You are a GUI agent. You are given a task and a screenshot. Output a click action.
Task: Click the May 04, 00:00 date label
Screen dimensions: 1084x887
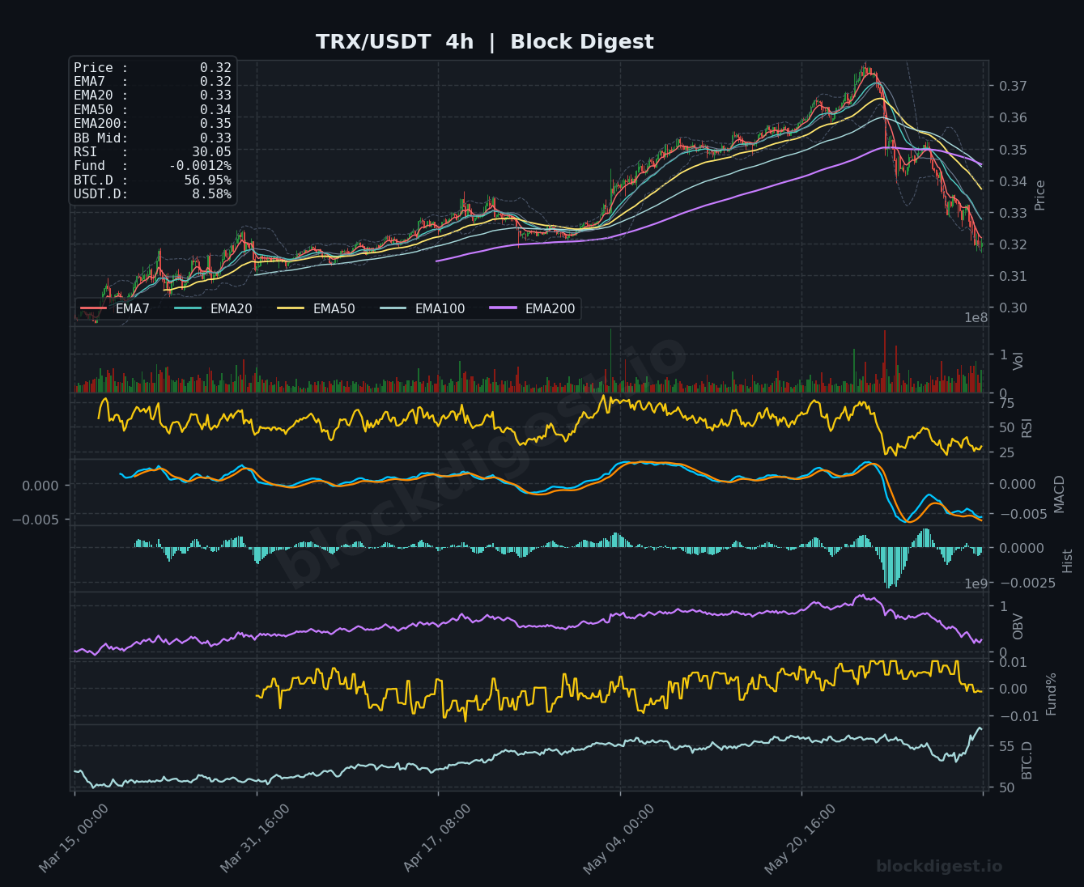pyautogui.click(x=619, y=839)
